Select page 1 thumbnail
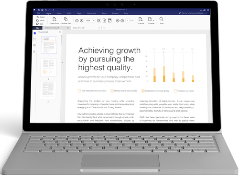239x175 pixels. 49,45
